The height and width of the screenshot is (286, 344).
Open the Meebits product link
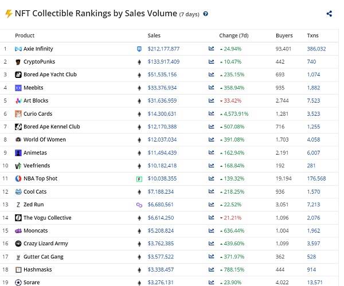33,88
